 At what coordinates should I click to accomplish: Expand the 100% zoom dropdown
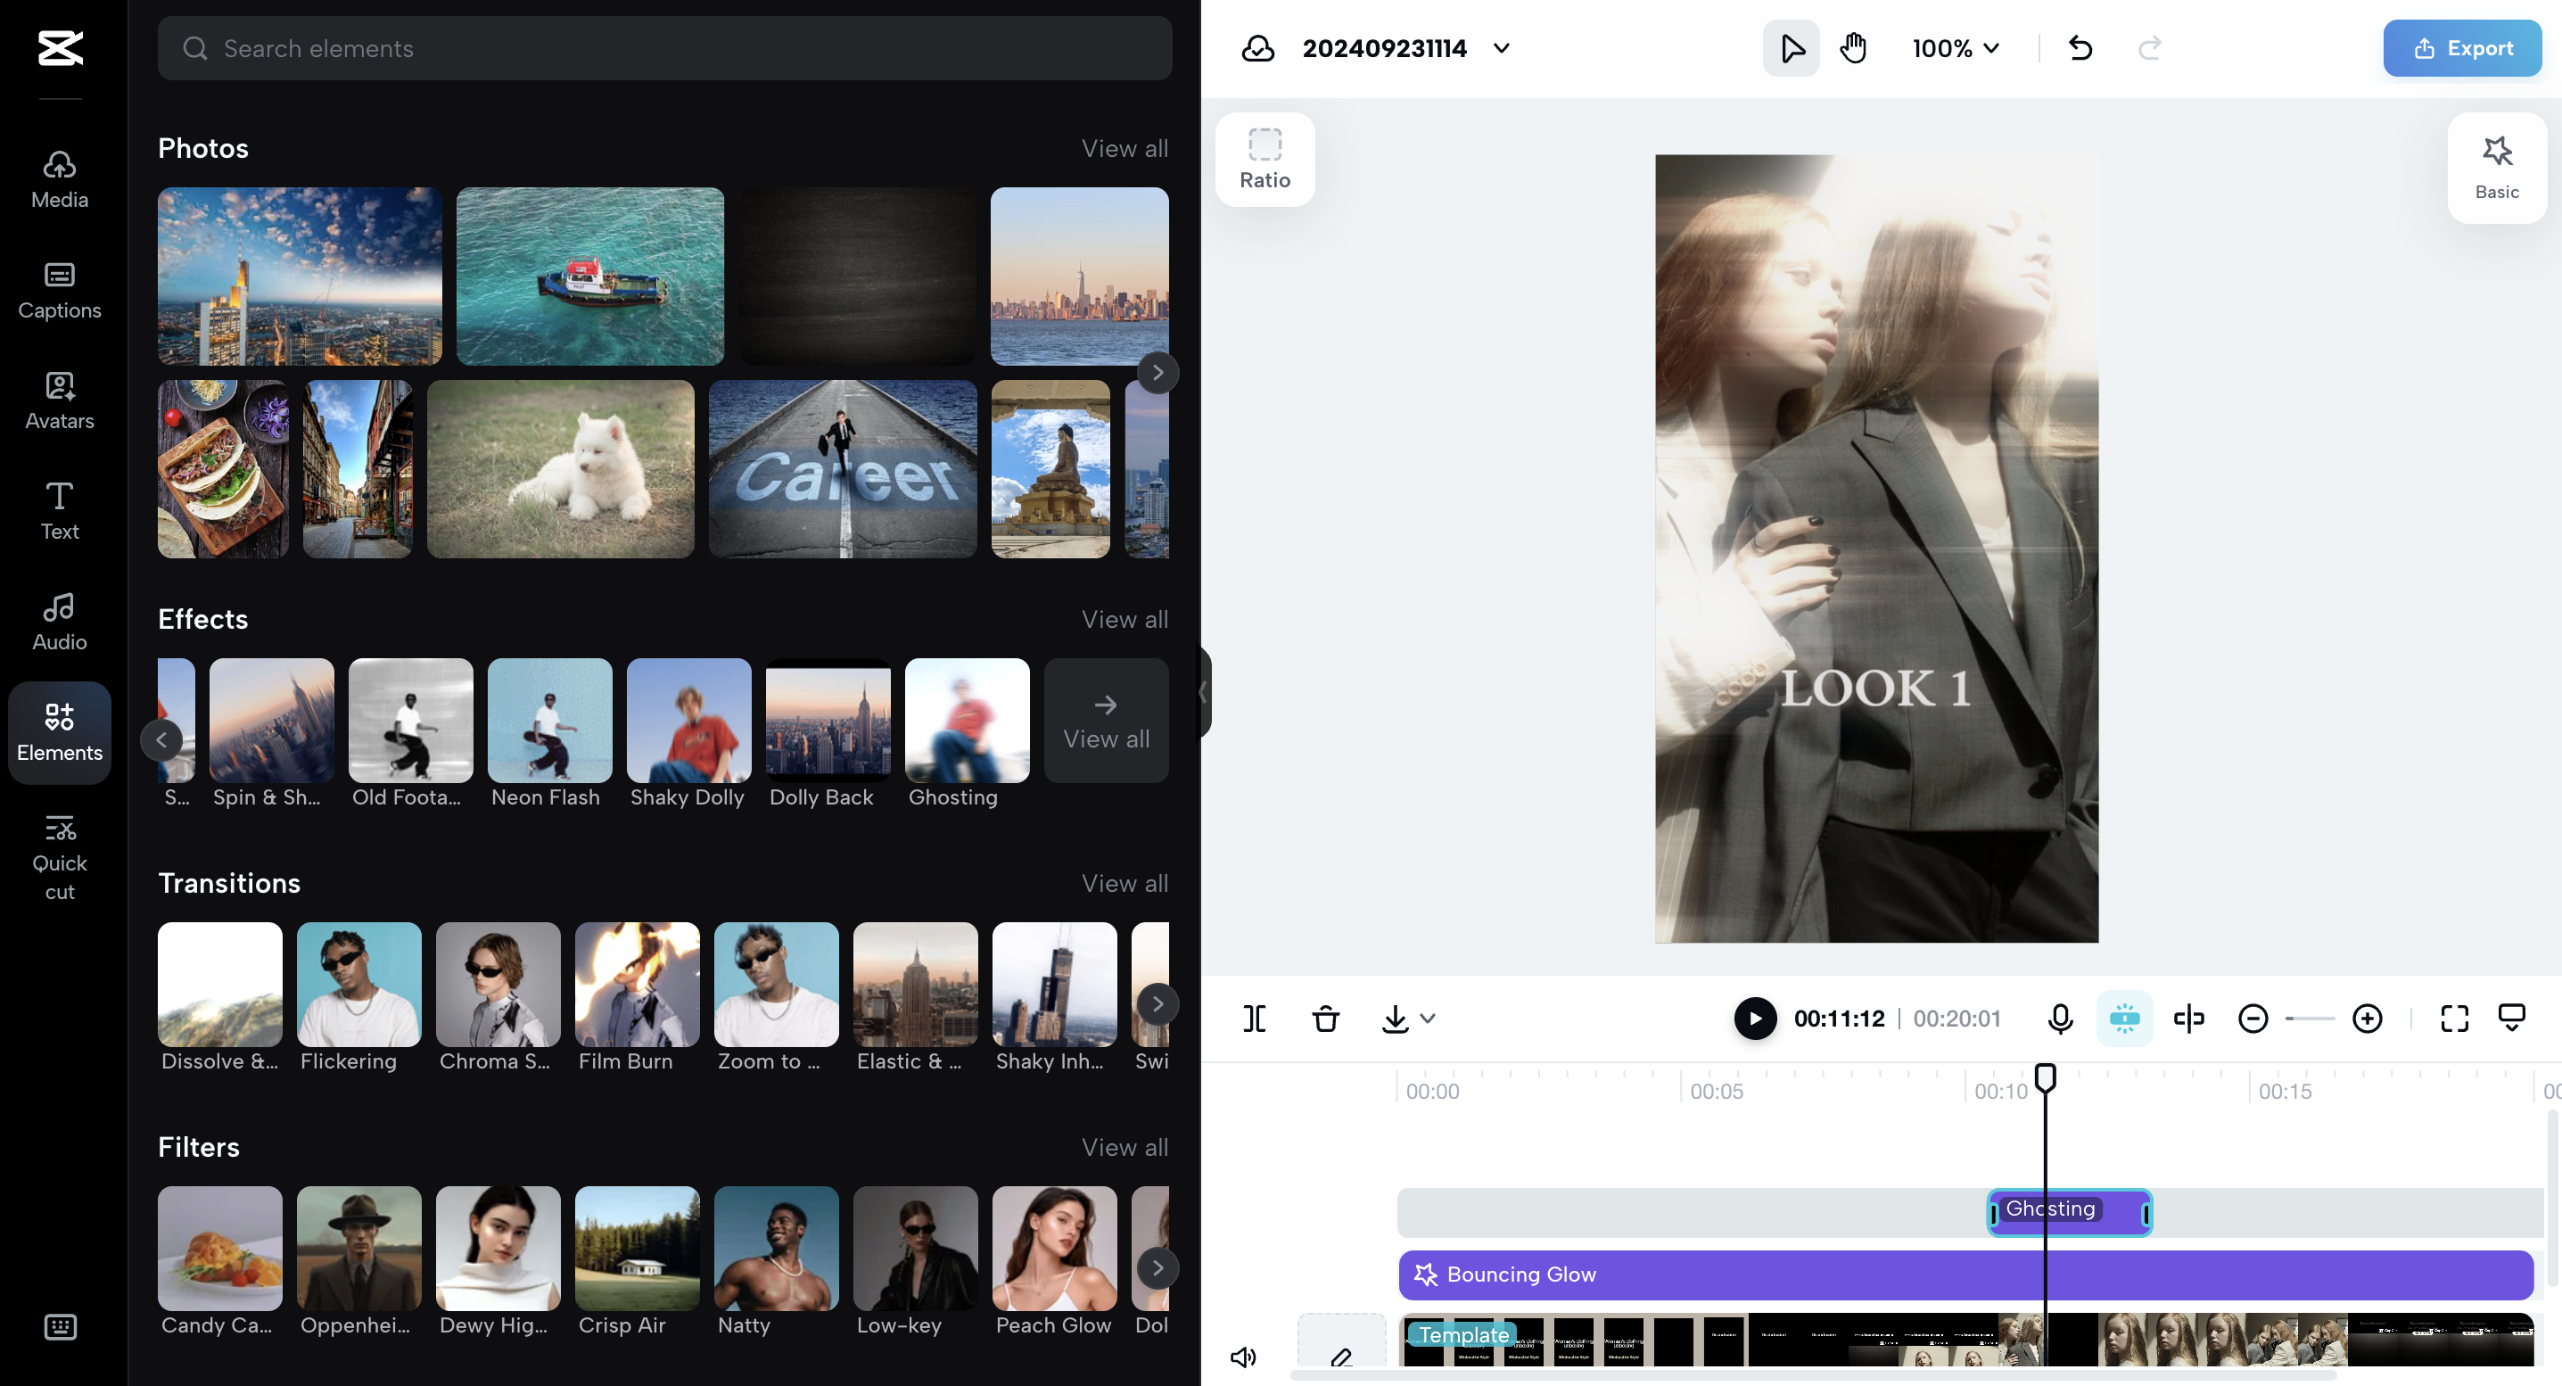[1956, 48]
